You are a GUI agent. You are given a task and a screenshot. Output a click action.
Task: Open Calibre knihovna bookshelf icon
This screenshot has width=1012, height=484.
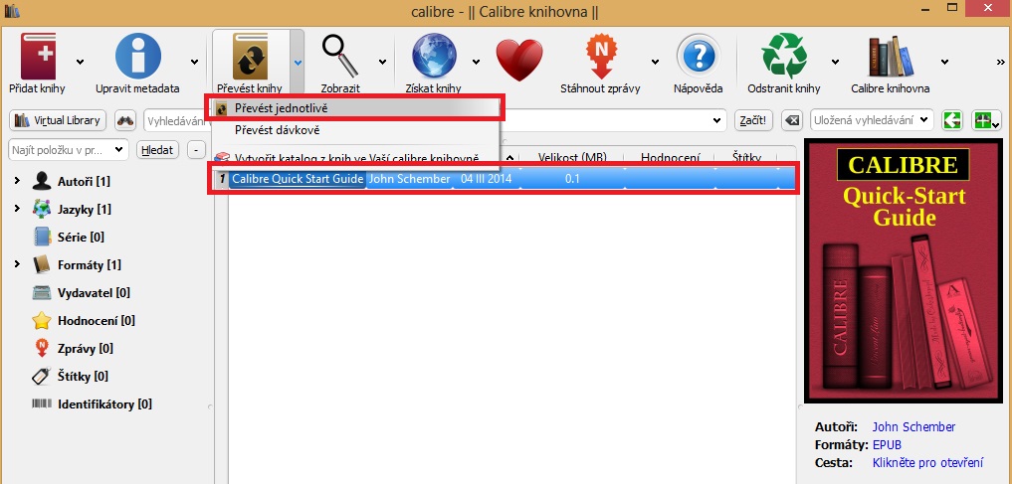(891, 57)
